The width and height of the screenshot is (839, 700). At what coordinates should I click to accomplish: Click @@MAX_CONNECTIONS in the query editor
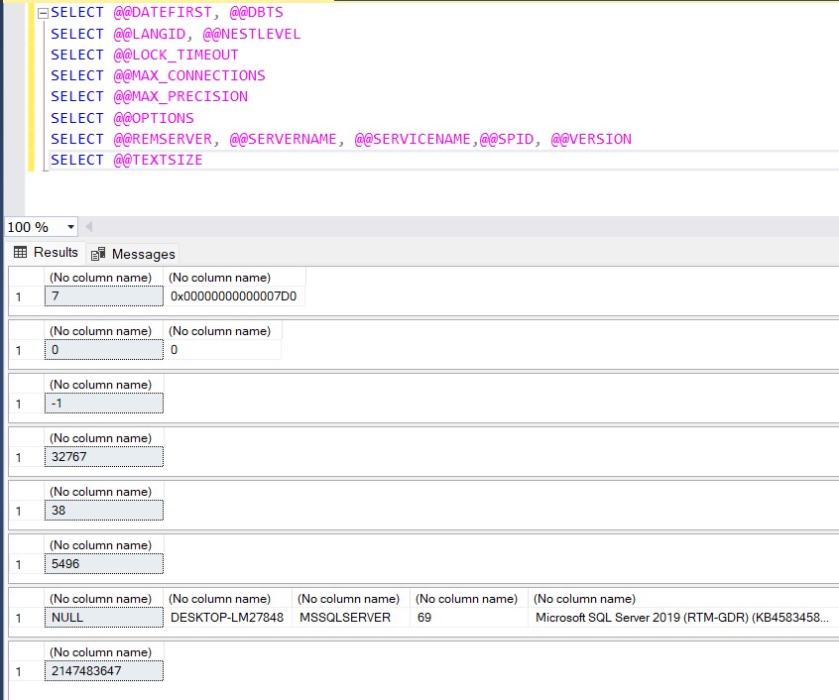click(x=189, y=75)
